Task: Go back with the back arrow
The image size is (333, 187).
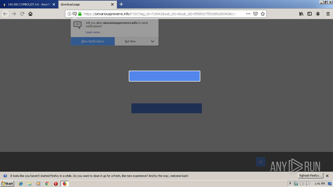Action: point(5,14)
